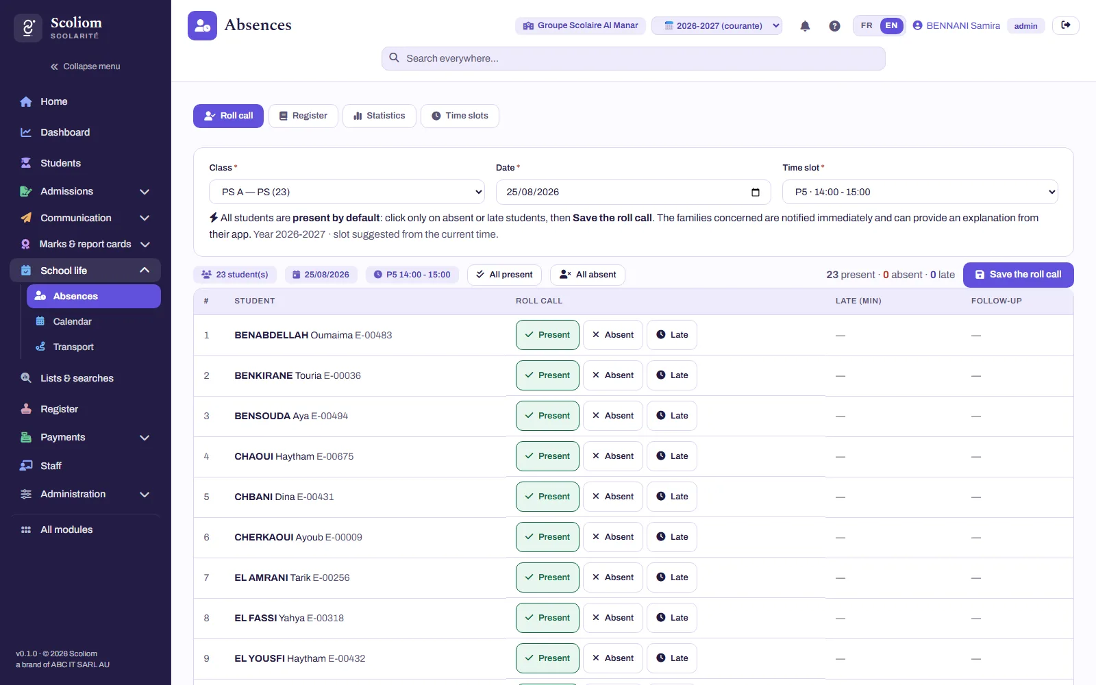Expand the Communication menu chevron
Viewport: 1096px width, 685px height.
click(145, 218)
